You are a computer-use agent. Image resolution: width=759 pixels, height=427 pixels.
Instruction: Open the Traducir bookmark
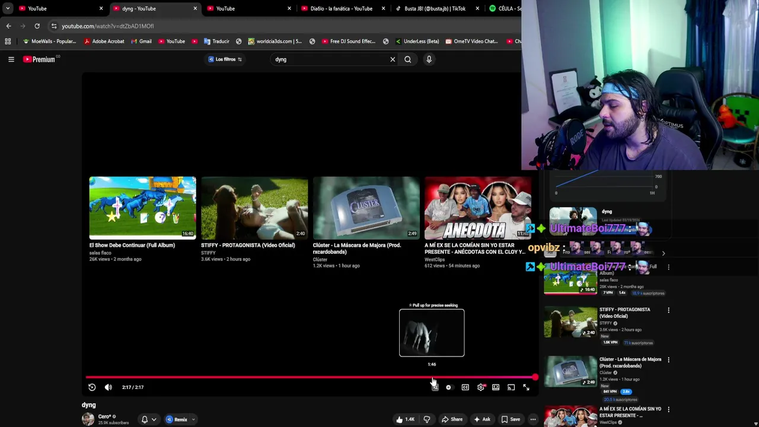(216, 42)
